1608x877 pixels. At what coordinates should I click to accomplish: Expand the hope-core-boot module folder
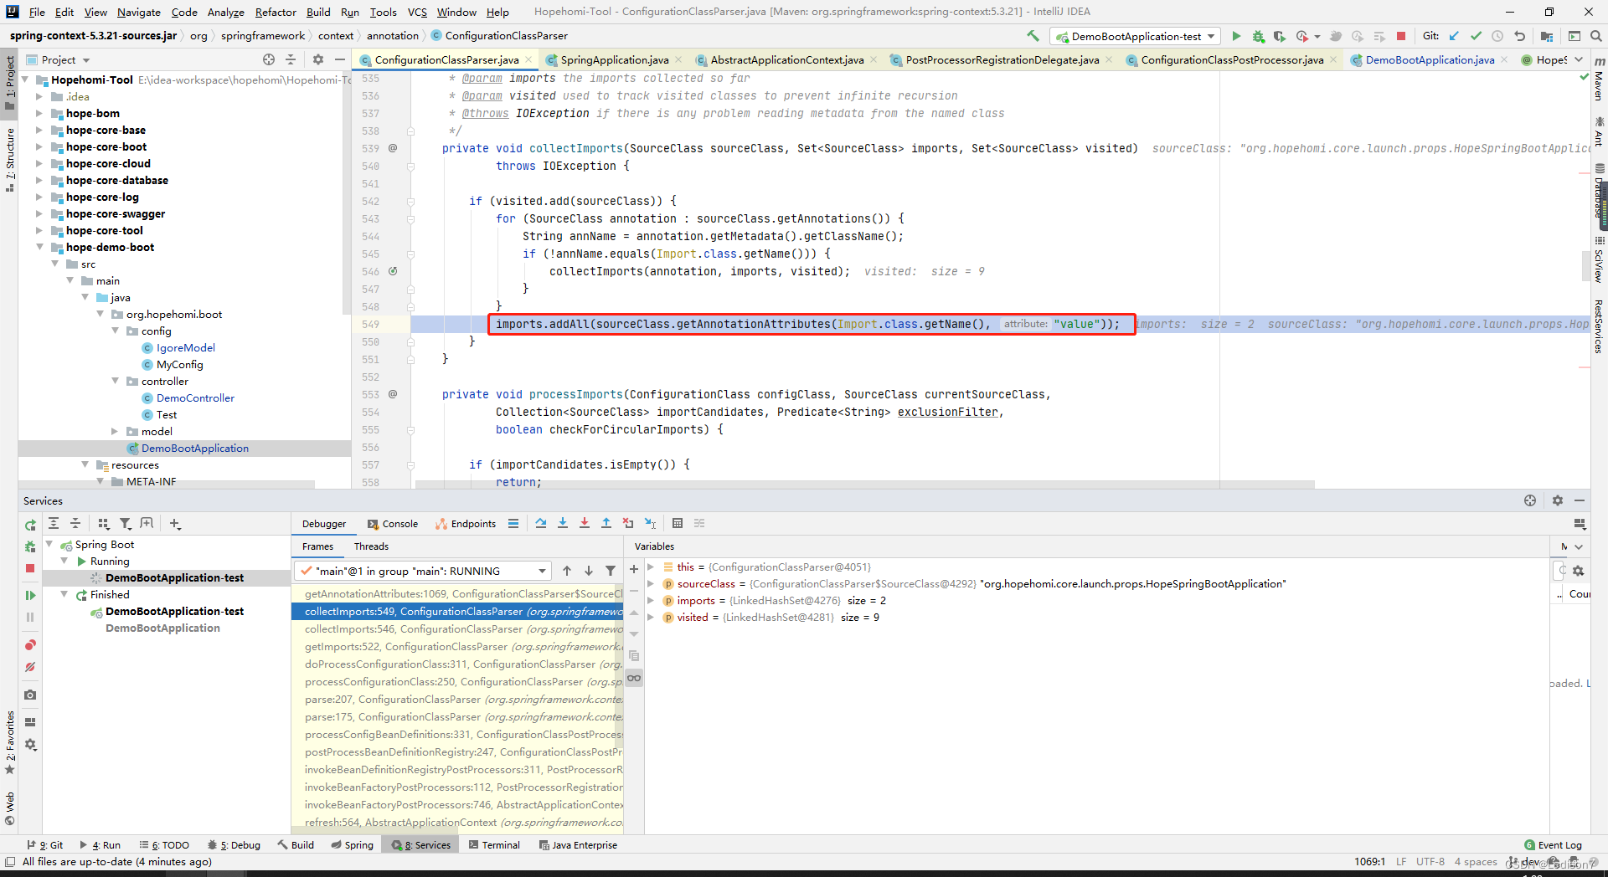click(39, 146)
